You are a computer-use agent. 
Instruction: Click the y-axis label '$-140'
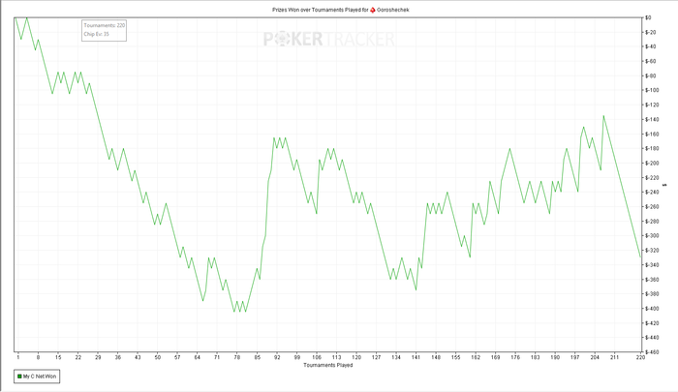tap(652, 119)
